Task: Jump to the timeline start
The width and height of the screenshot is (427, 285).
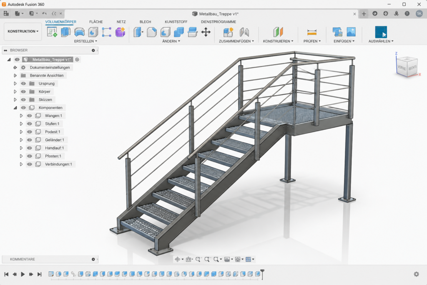Action: coord(6,274)
